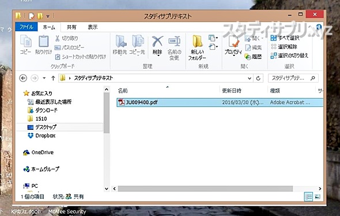This screenshot has height=216, width=340.
Task: Refresh the folder view
Action: tap(258, 78)
